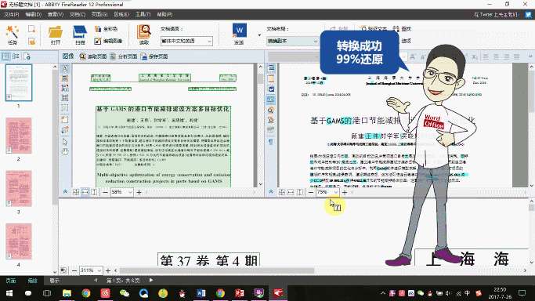The image size is (535, 301).
Task: Toggle fit-to-width in image pane
Action: point(85,193)
